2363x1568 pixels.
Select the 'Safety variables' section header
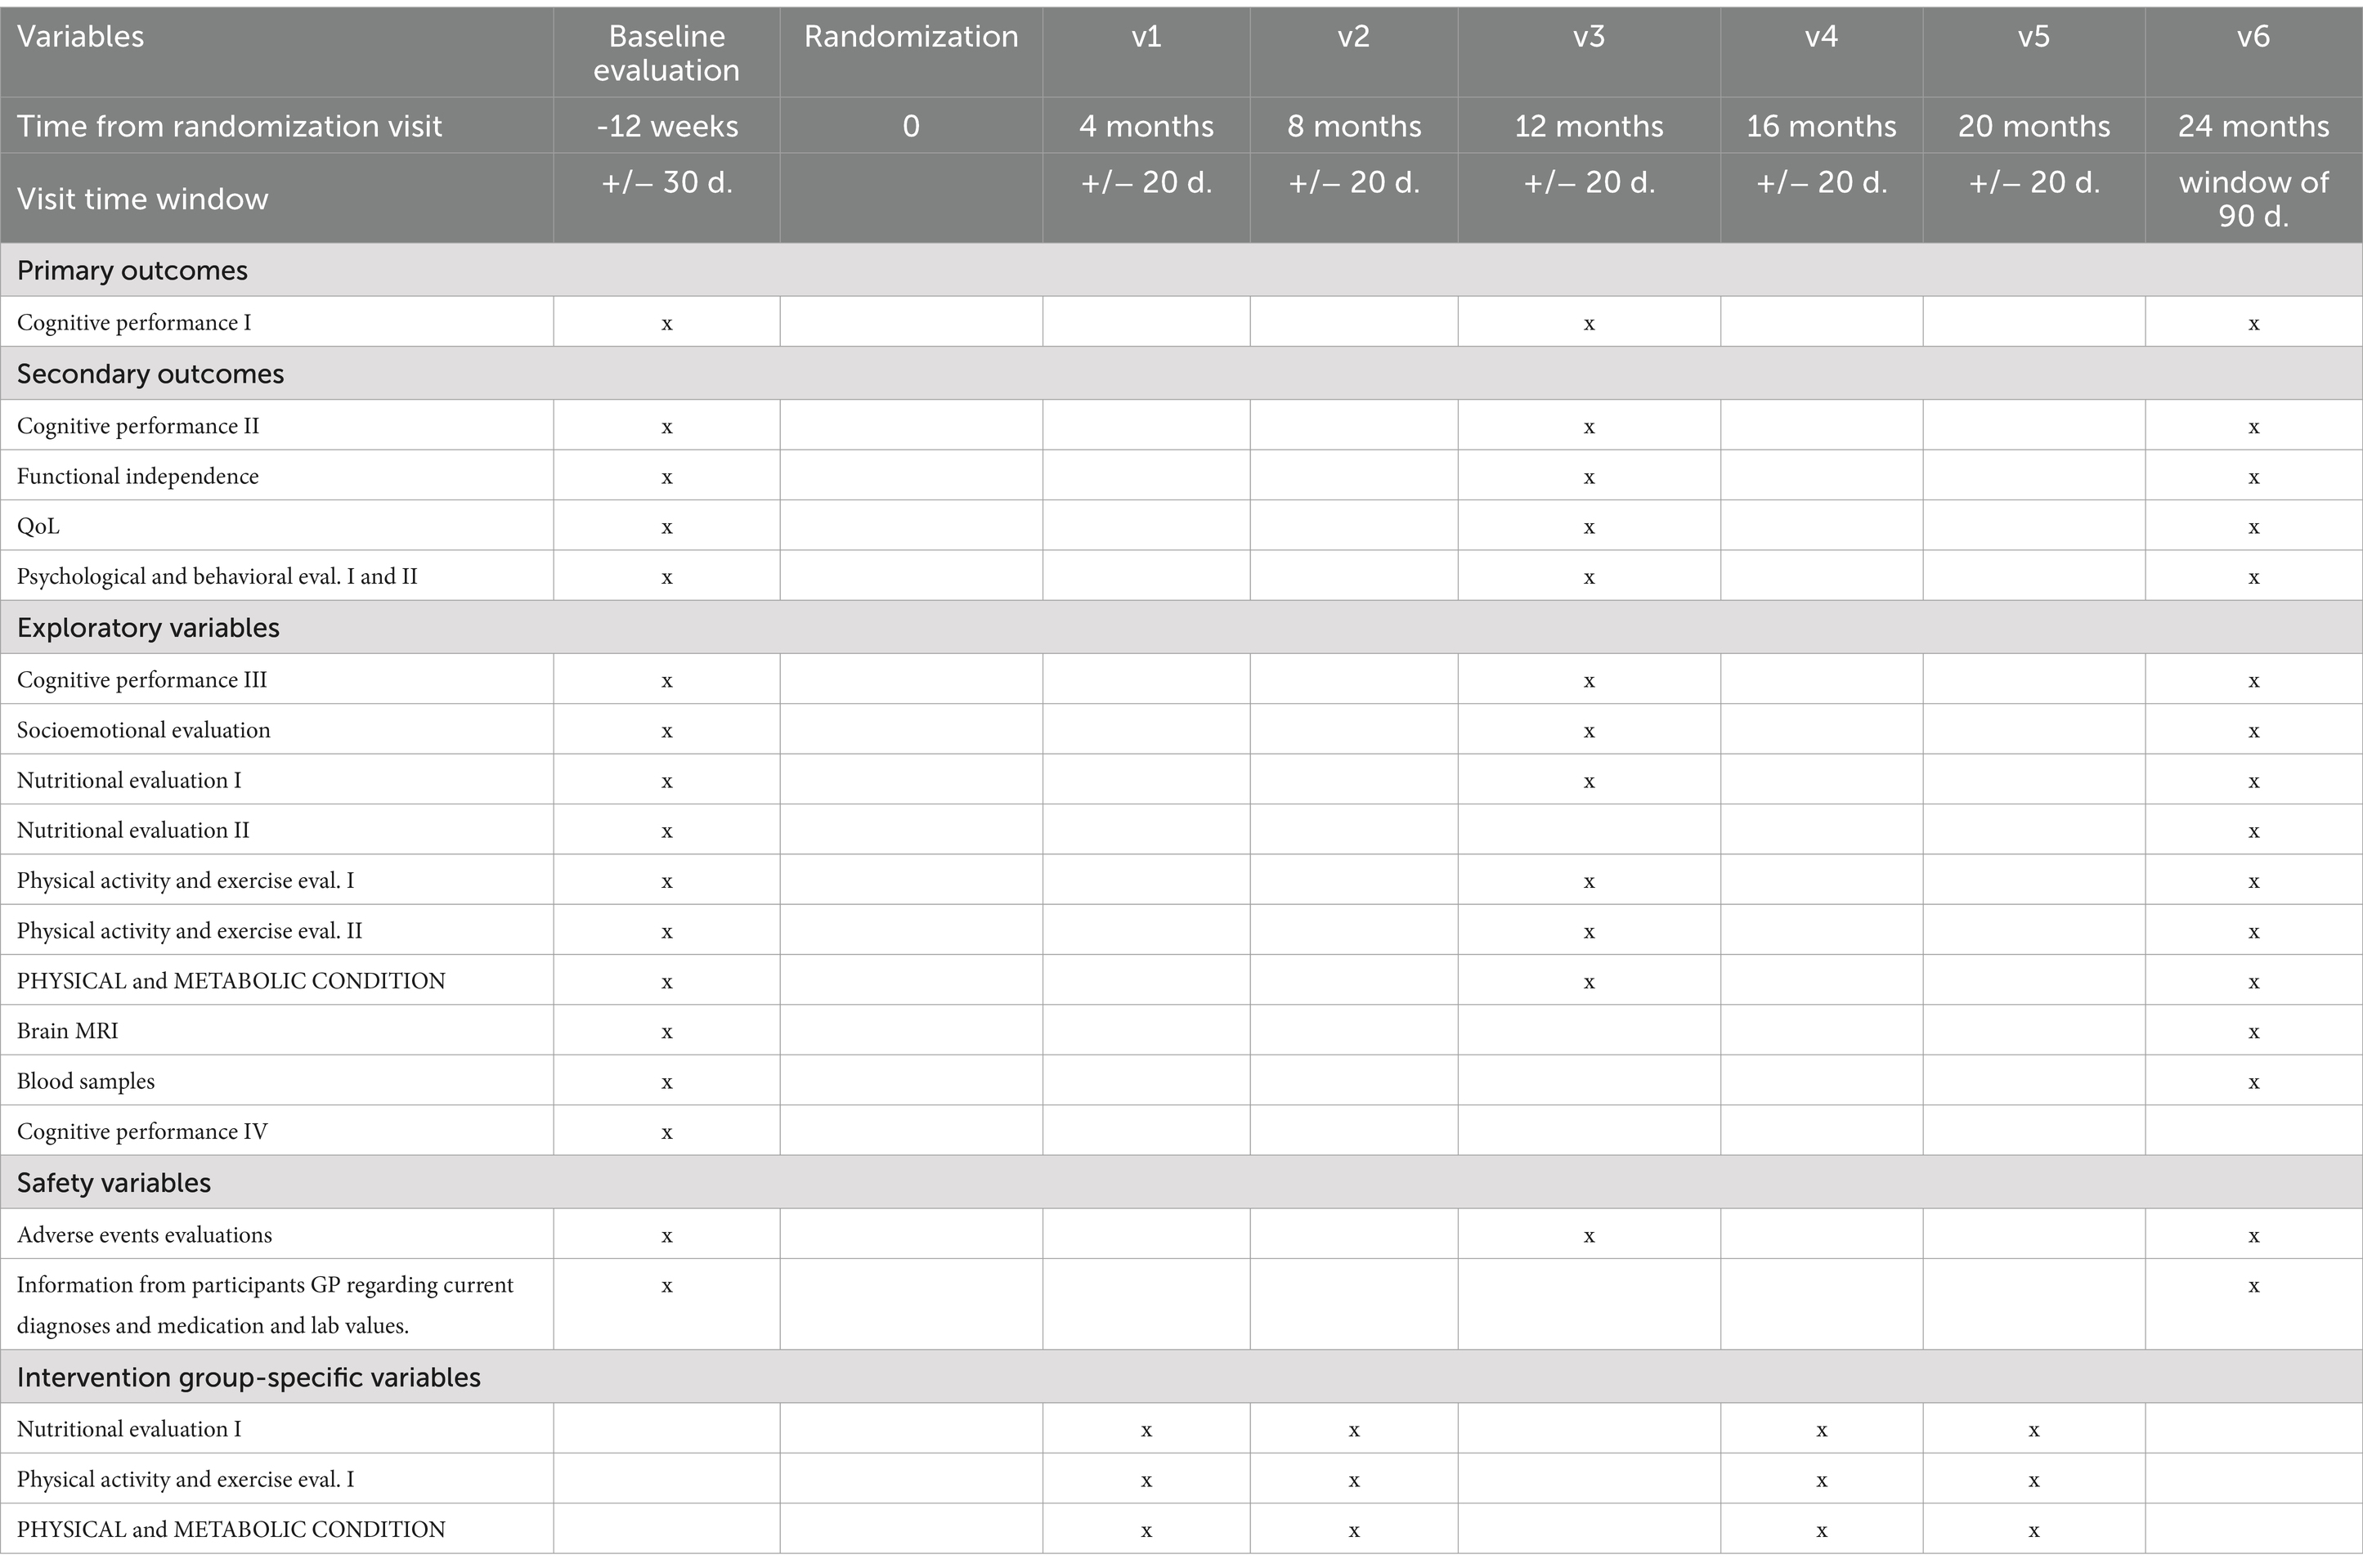pyautogui.click(x=1181, y=1182)
